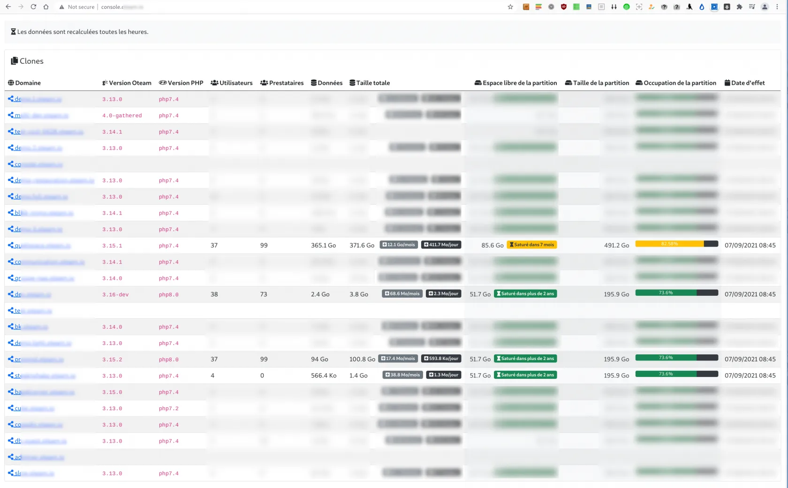
Task: Open the browser profile avatar
Action: [x=765, y=7]
